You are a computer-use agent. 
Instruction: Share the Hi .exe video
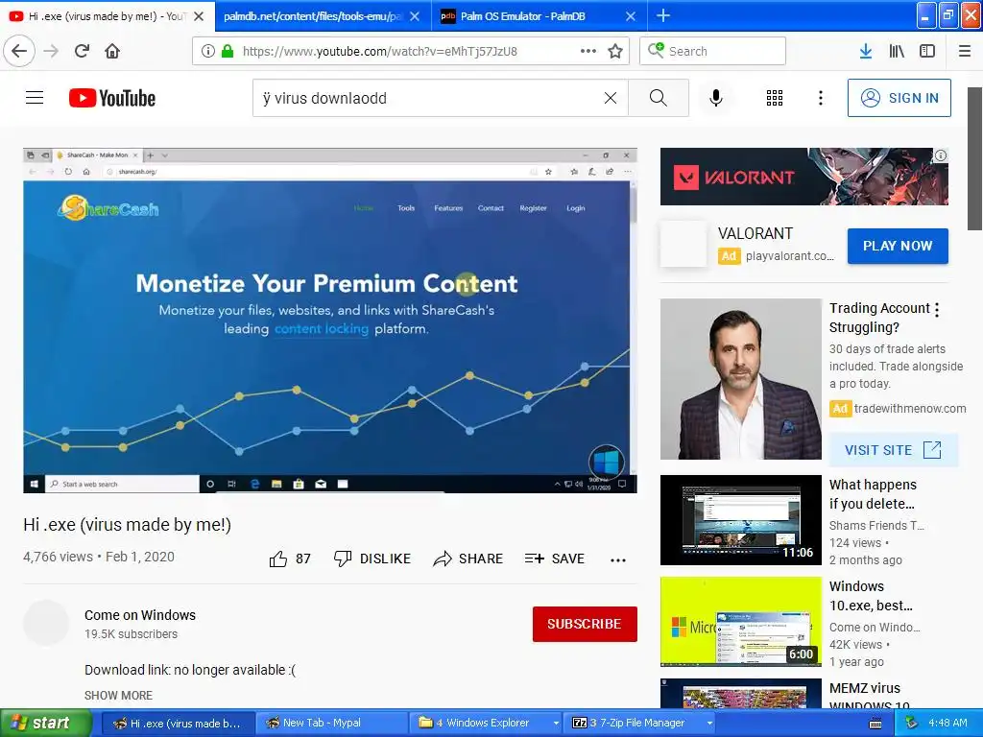[x=468, y=559]
